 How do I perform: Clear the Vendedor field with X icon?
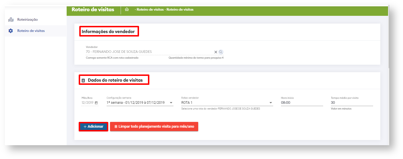click(x=216, y=52)
